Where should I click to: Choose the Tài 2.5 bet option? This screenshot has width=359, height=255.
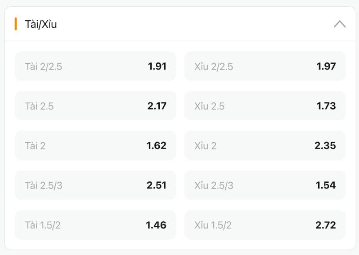(x=95, y=106)
